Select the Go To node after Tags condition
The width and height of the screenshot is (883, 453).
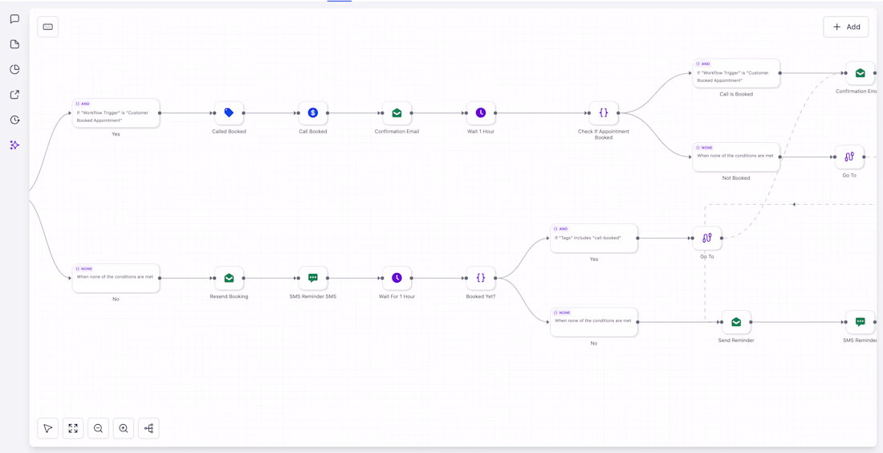coord(707,239)
